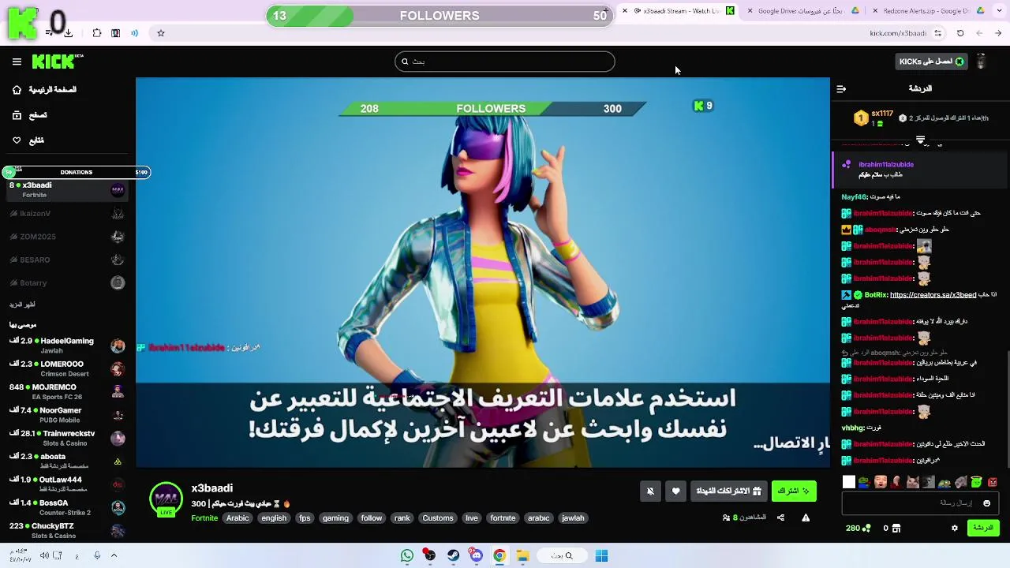Open MOJREMCO EA Sports FC 26 channel
The image size is (1010, 568).
[67, 392]
